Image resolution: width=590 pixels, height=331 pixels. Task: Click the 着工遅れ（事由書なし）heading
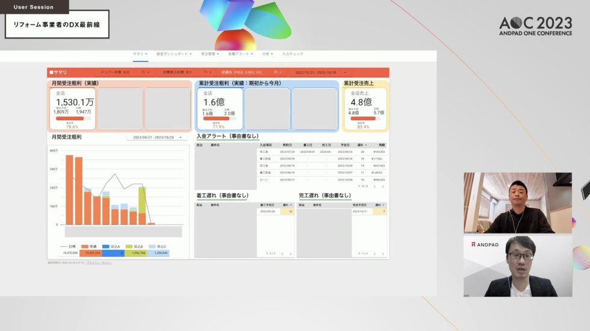coord(223,196)
